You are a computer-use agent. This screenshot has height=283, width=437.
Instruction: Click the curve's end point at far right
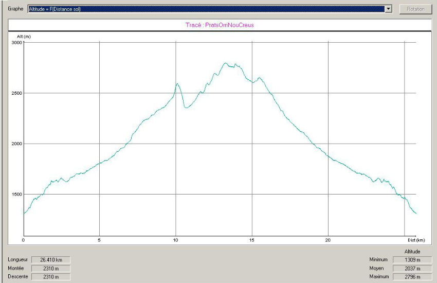416,213
